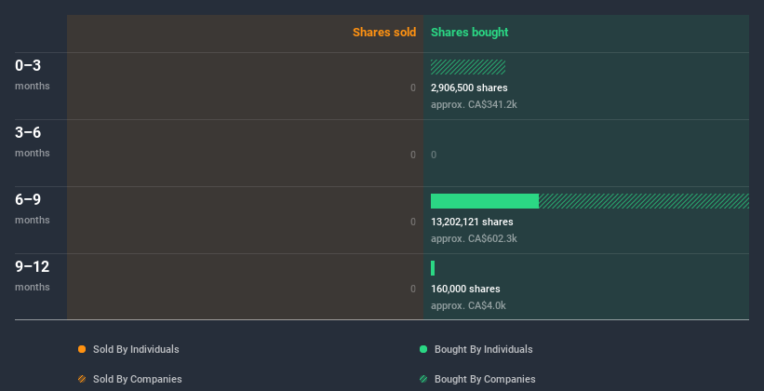Viewport: 764px width, 391px height.
Task: Click the striped bar segment in the 6–9 months row
Action: point(644,201)
